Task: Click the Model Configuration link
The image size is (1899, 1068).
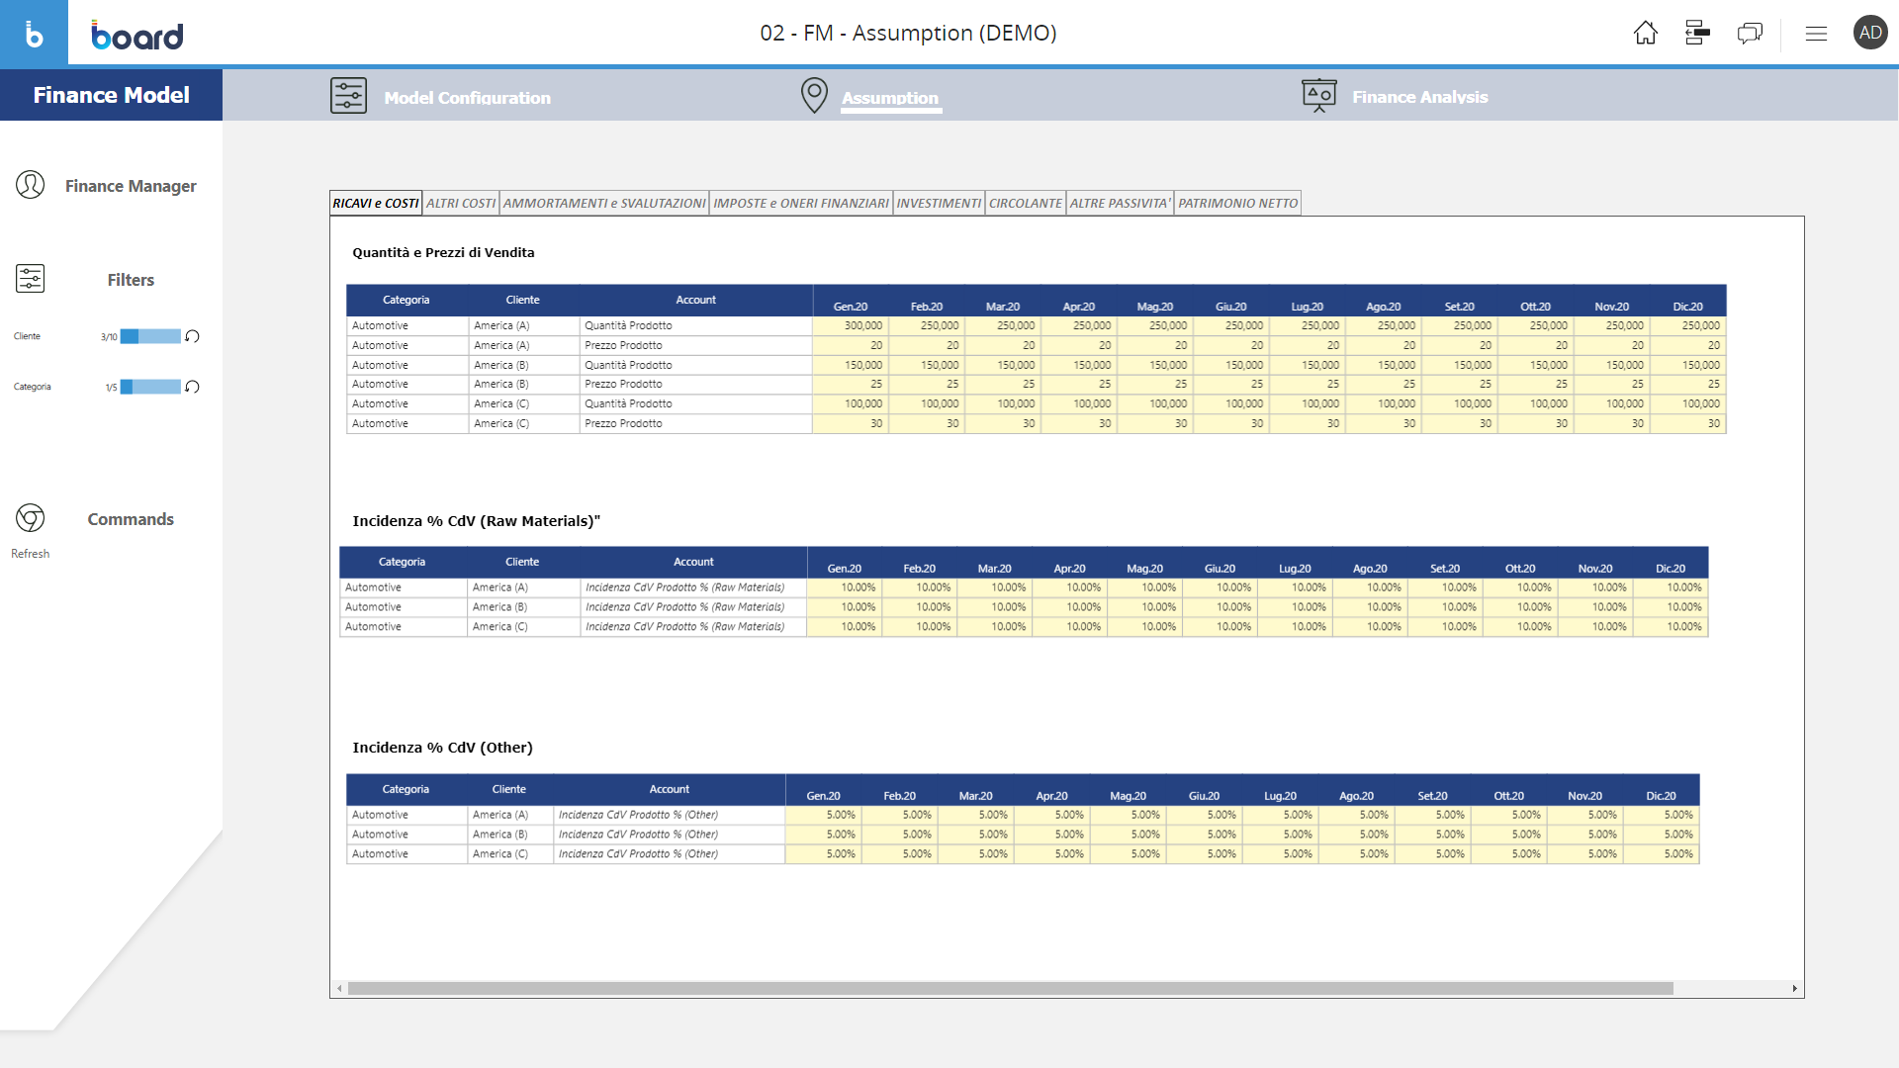Action: tap(467, 98)
